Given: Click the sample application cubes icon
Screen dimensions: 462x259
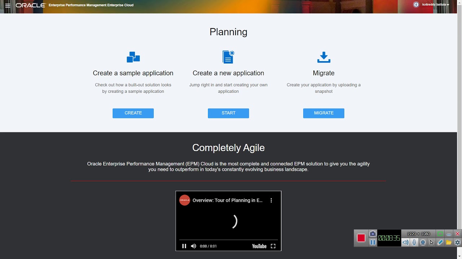Looking at the screenshot, I should 133,57.
